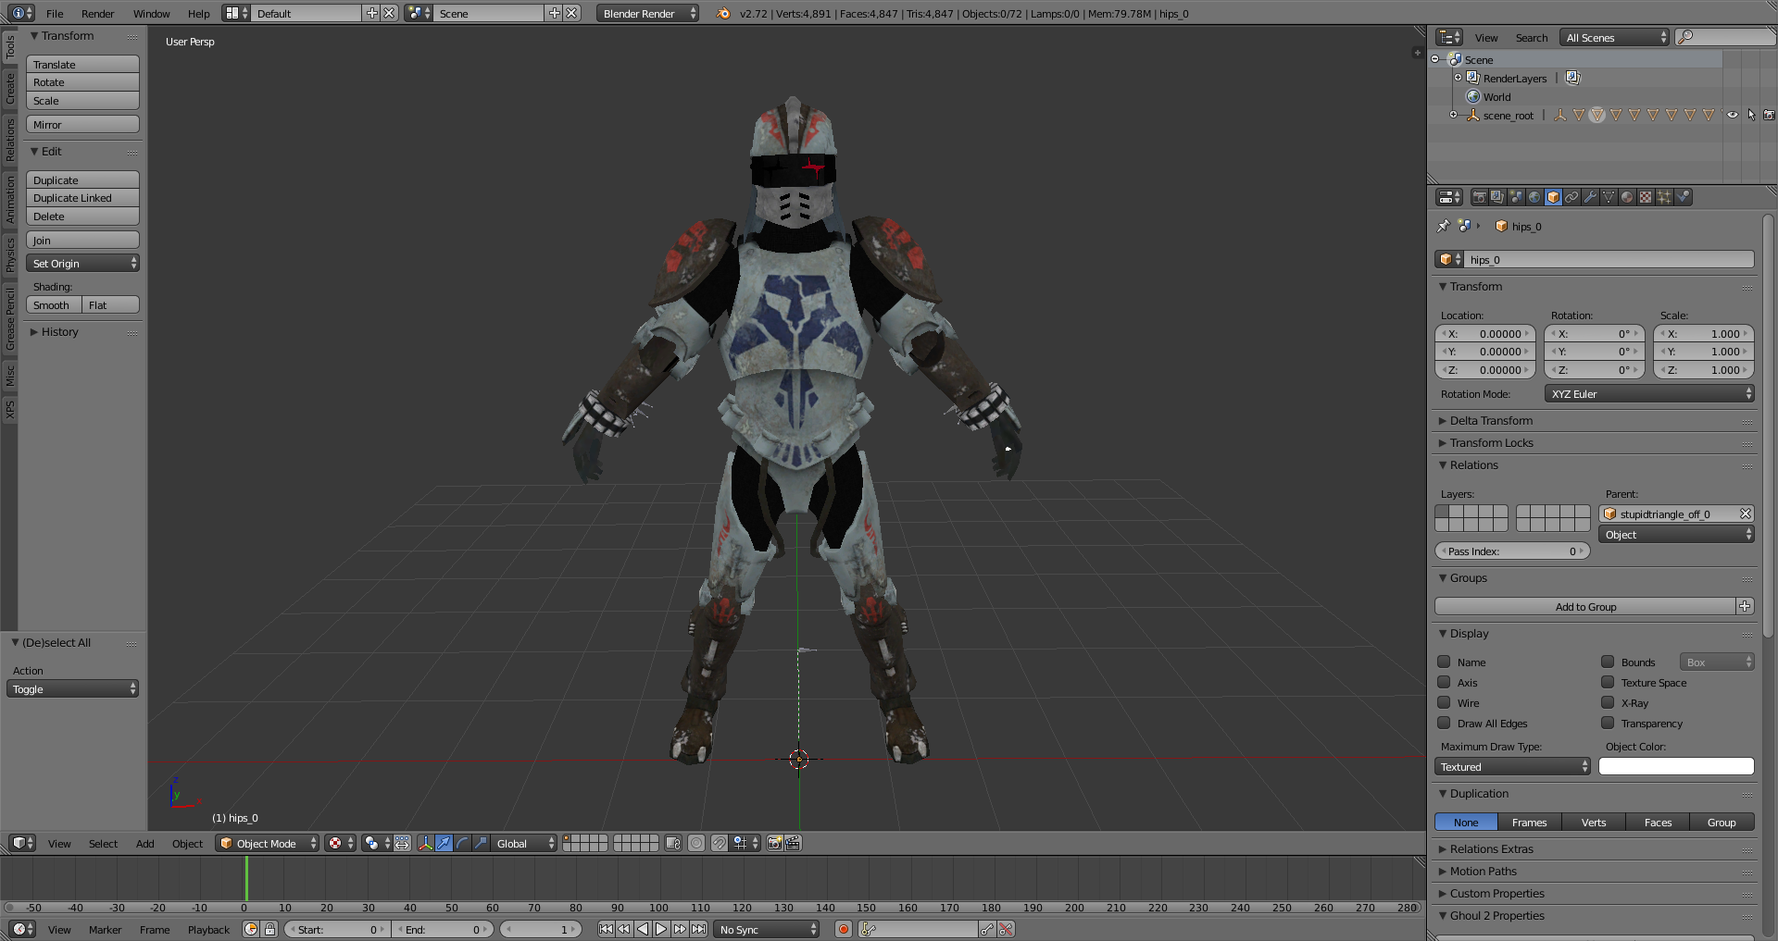Click the Add to Group button
The image size is (1778, 941).
(1584, 606)
